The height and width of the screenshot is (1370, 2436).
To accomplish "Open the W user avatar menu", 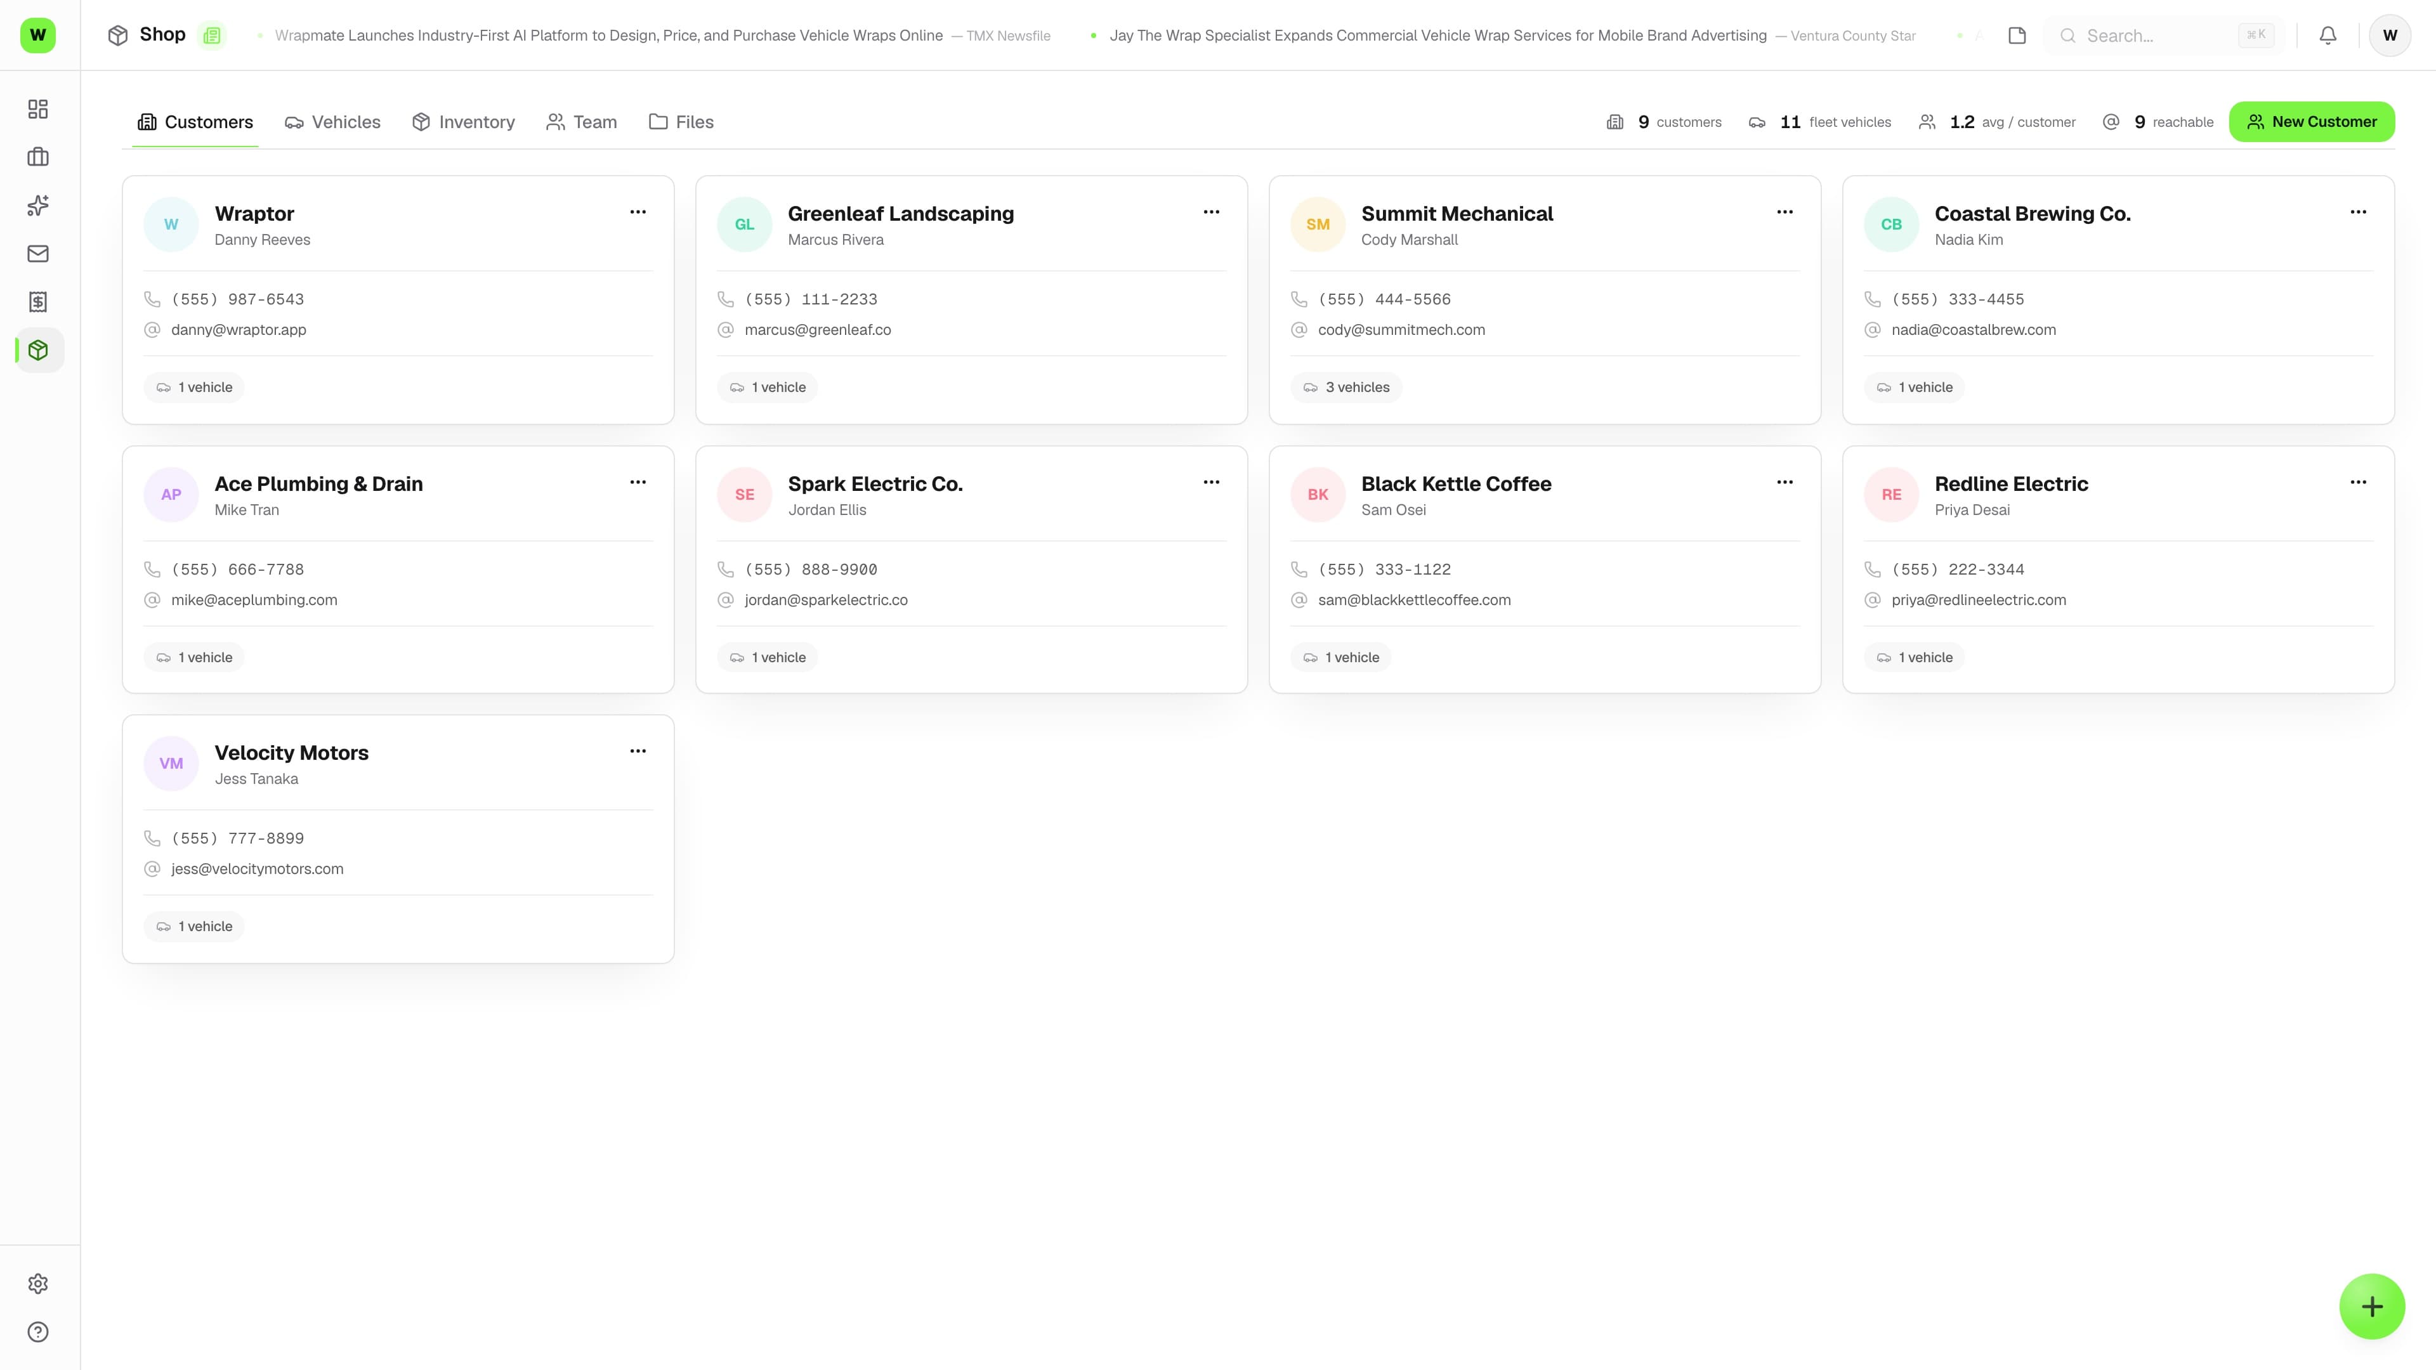I will point(2390,35).
